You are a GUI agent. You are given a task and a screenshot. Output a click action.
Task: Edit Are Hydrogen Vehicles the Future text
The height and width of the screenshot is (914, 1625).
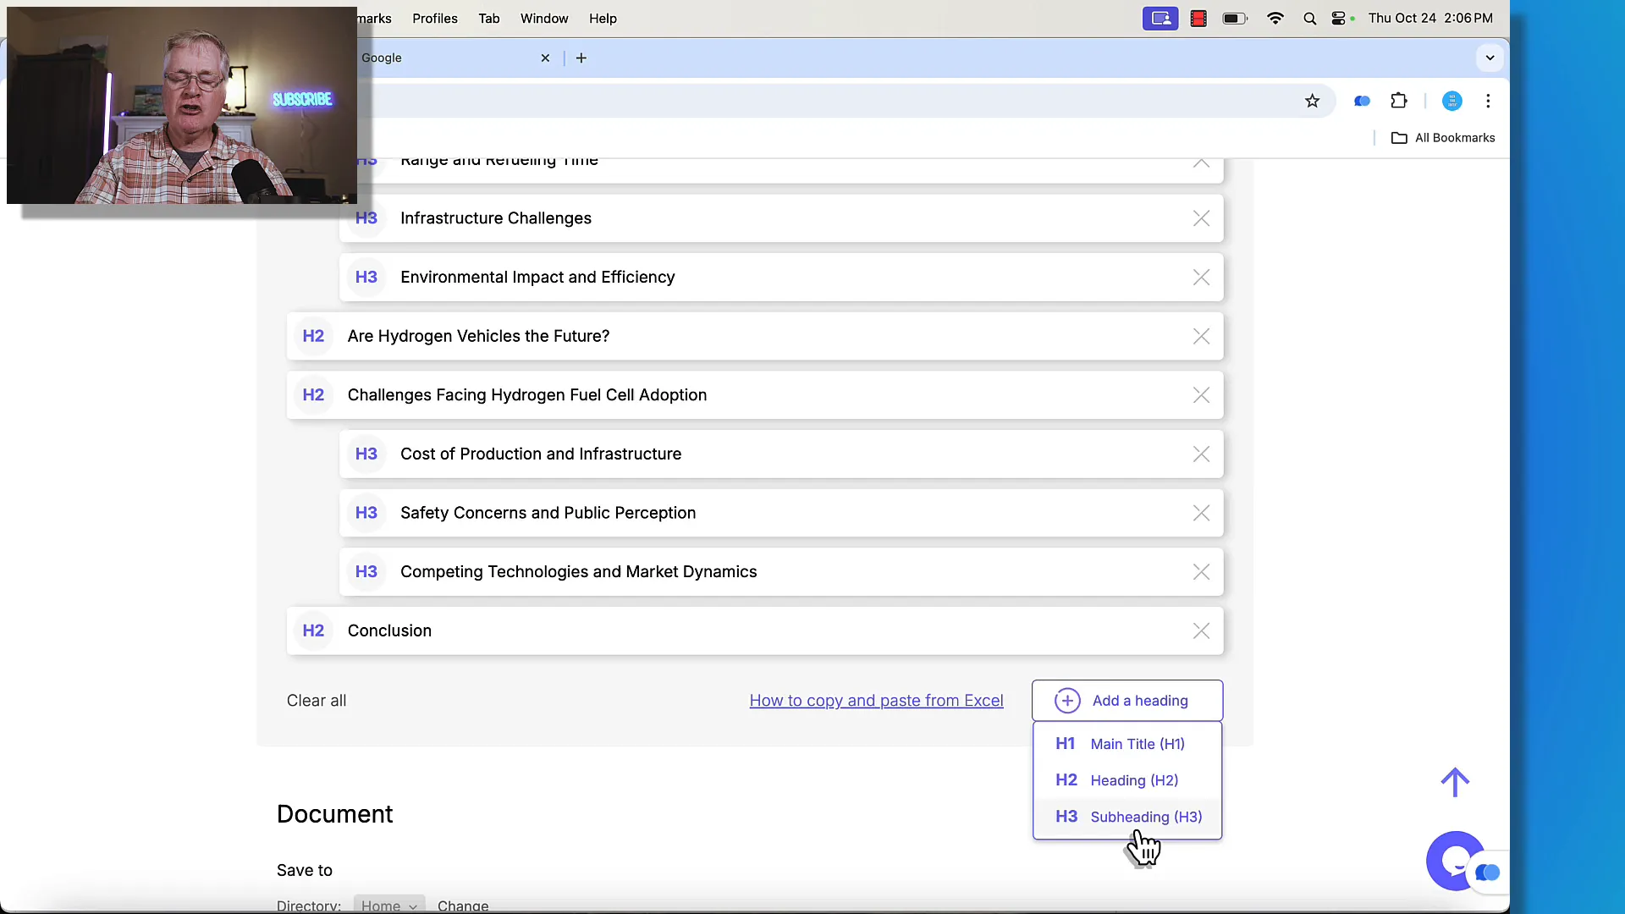pos(478,336)
